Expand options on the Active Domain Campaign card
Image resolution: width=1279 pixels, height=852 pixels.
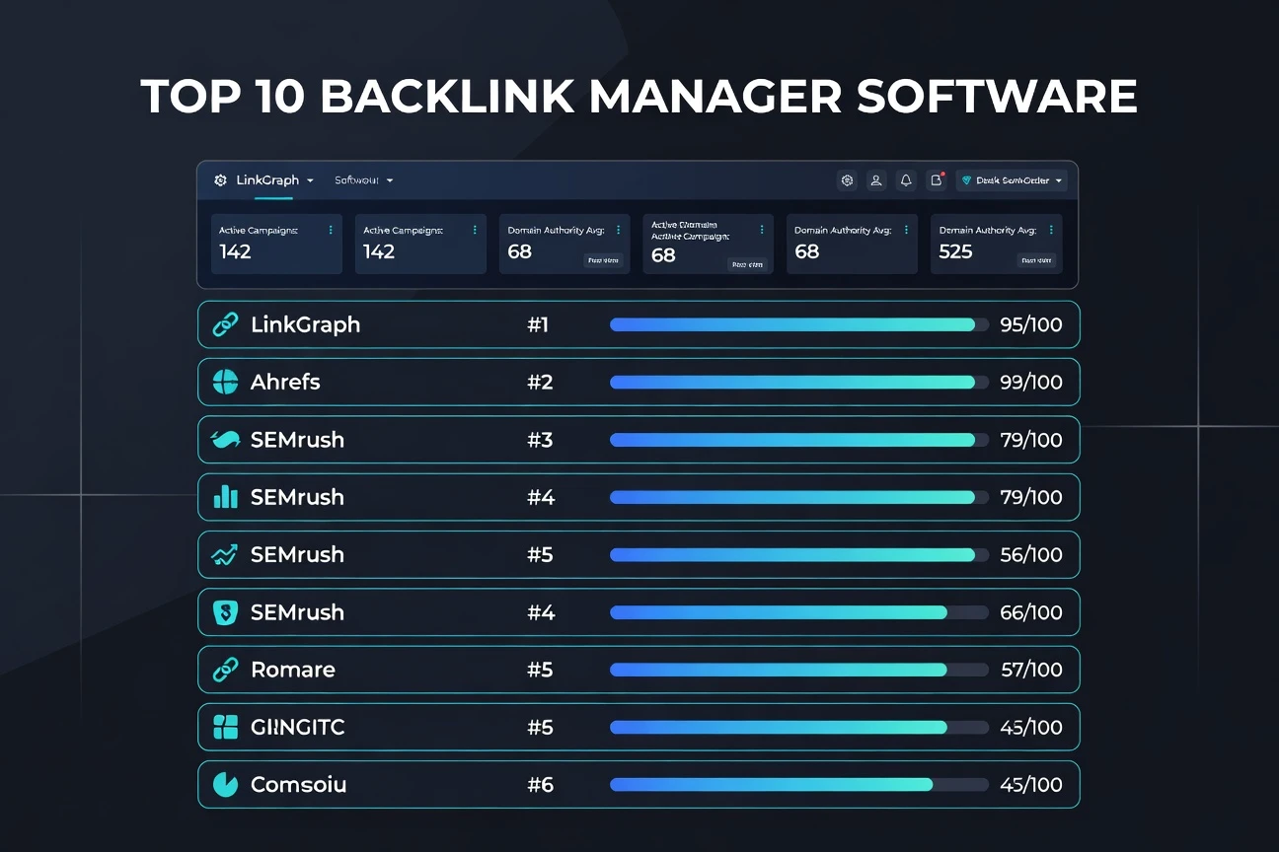click(761, 230)
